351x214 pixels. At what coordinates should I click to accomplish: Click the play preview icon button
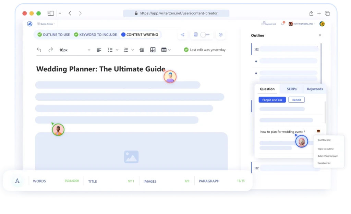tap(221, 34)
